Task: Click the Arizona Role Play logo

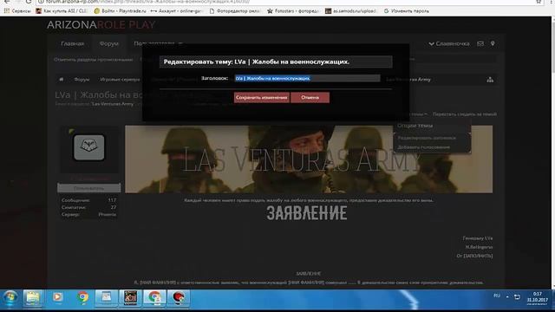Action: [101, 25]
